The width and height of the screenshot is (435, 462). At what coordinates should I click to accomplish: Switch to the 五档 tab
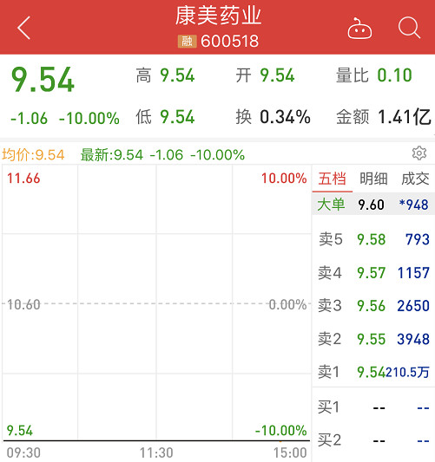[x=333, y=179]
